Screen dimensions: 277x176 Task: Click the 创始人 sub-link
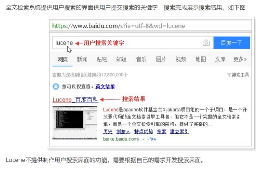click(123, 132)
